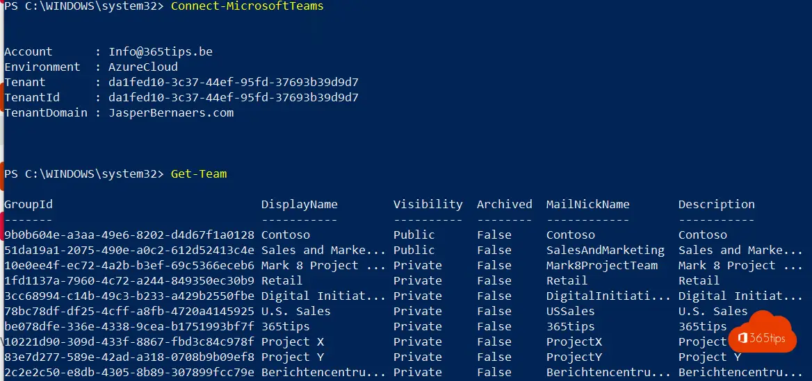Click the GroupId column header
This screenshot has width=812, height=381.
tap(29, 204)
